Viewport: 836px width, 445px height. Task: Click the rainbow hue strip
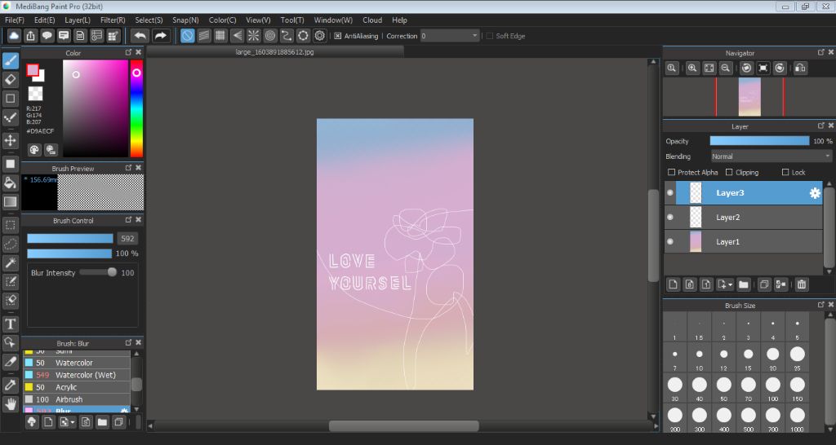point(136,108)
